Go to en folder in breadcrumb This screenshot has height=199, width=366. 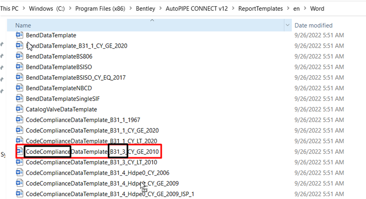tap(297, 9)
